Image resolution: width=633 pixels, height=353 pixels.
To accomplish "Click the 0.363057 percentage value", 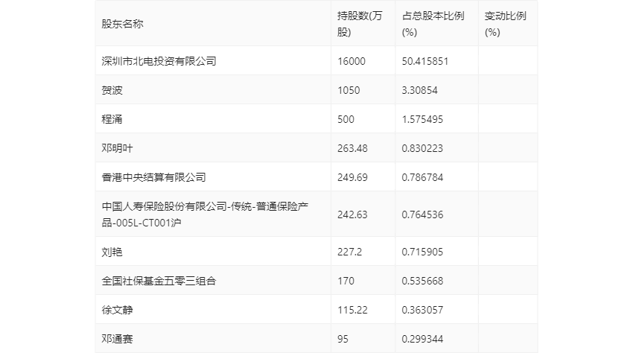I will point(422,310).
